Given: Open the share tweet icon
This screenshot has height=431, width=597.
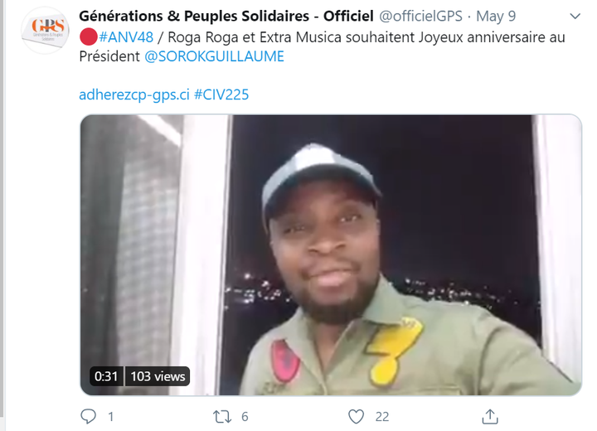Looking at the screenshot, I should [490, 416].
